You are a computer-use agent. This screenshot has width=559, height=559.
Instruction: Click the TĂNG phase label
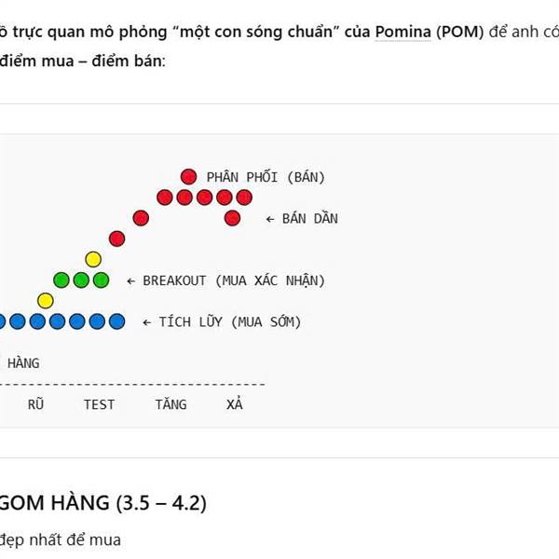coord(170,404)
